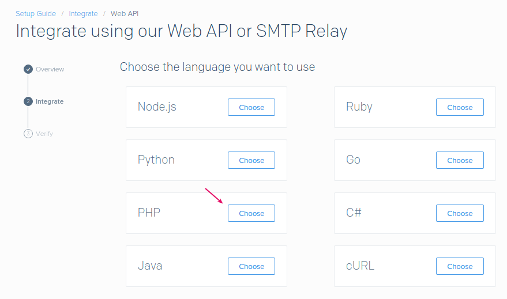Choose Ruby as the language
Viewport: 507px width, 299px height.
[x=459, y=107]
